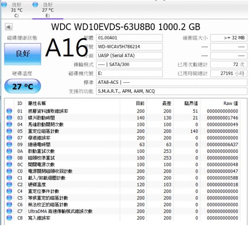The image size is (250, 227).
Task: Click raw value 000000001746
Action: point(223,118)
